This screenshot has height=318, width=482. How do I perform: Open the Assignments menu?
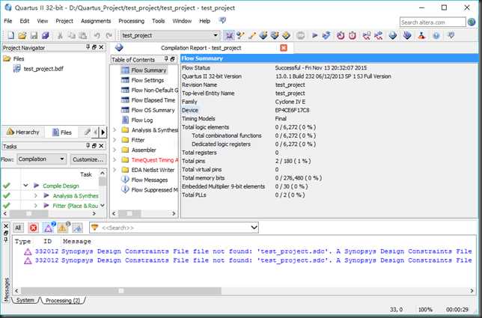click(x=96, y=21)
